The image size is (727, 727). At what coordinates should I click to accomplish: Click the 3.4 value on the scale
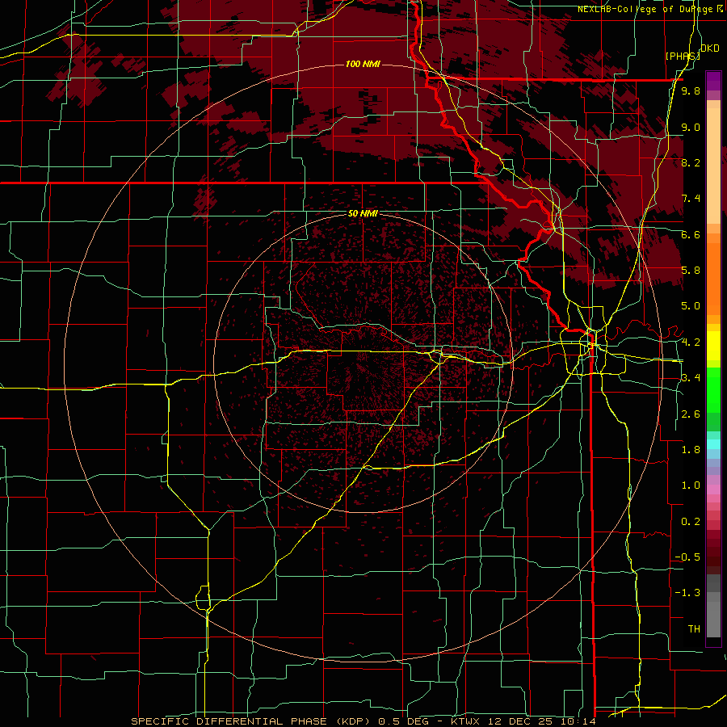point(691,378)
